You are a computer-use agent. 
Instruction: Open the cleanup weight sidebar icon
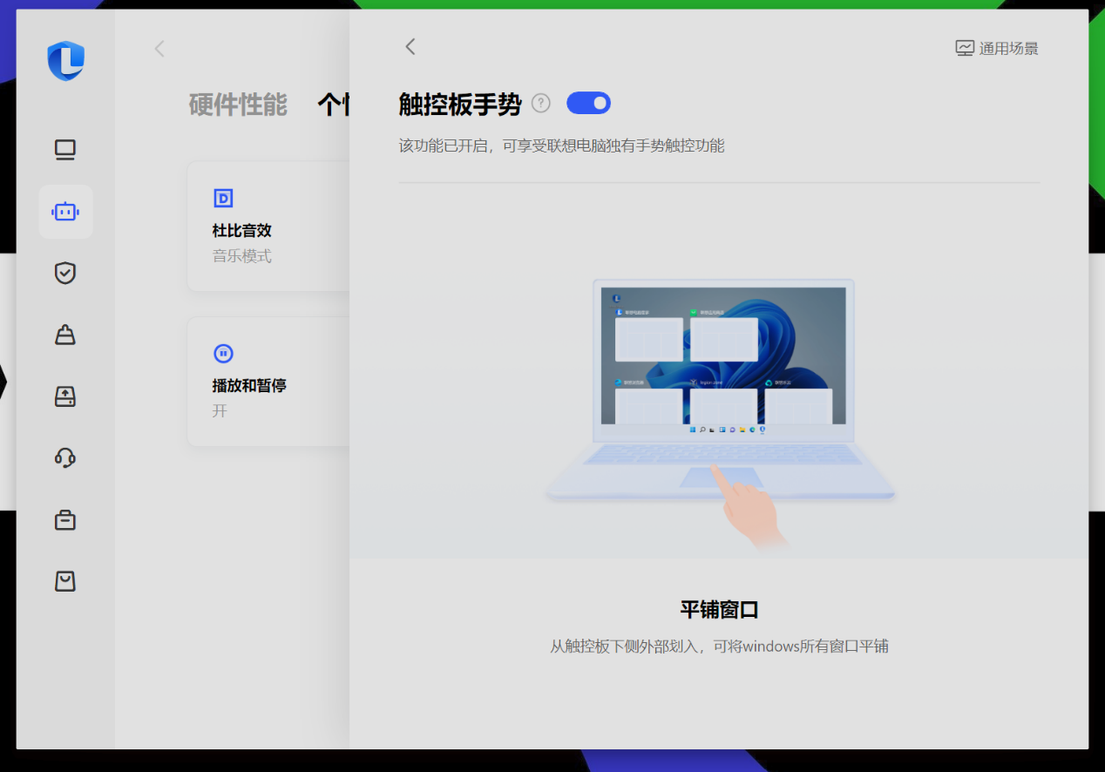pos(65,335)
